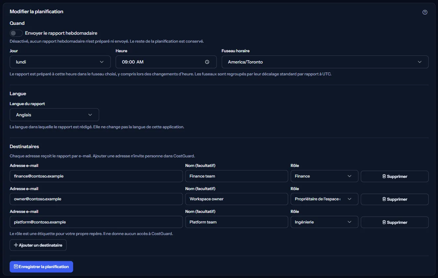
Task: Click the Langue du rapport label
Action: point(27,104)
